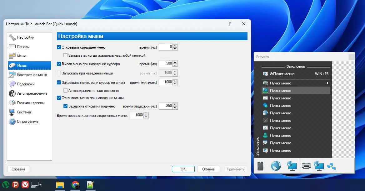Go to Автопереключение yin-yang section
The height and width of the screenshot is (191, 365).
(32, 93)
